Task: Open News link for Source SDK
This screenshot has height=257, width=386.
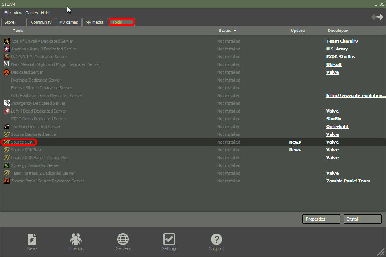Action: pyautogui.click(x=295, y=142)
